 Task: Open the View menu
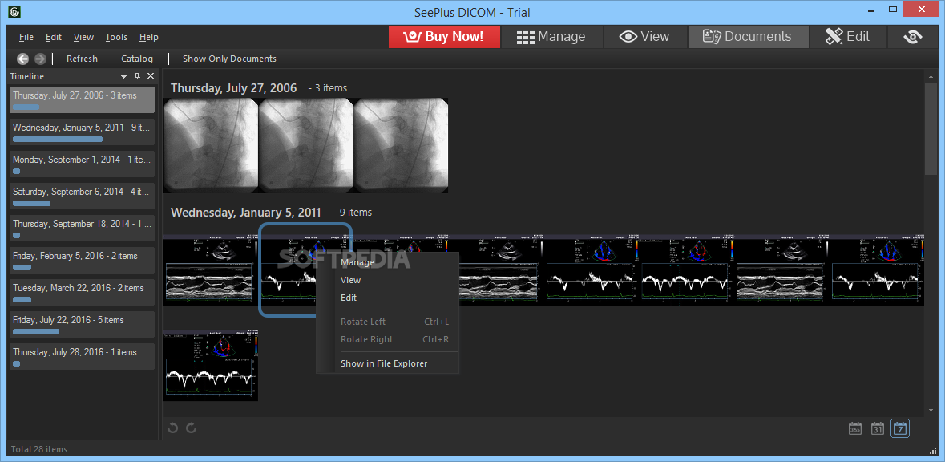click(84, 37)
